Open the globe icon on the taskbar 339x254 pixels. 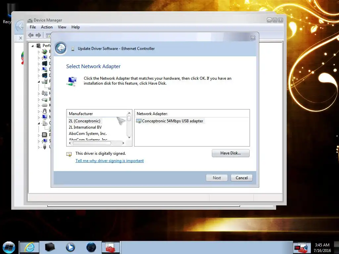pyautogui.click(x=91, y=247)
